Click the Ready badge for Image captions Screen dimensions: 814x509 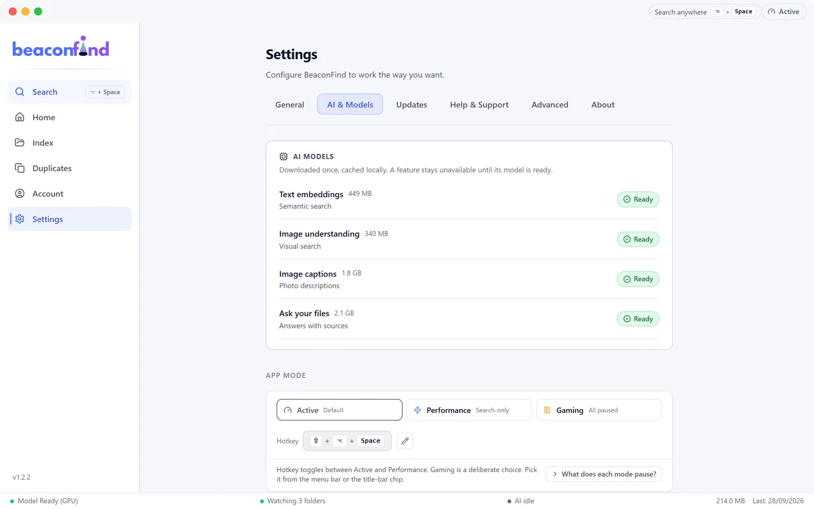(x=638, y=279)
